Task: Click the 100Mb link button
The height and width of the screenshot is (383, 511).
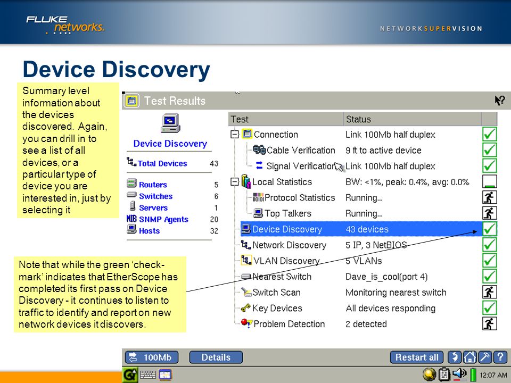Action: coord(152,357)
